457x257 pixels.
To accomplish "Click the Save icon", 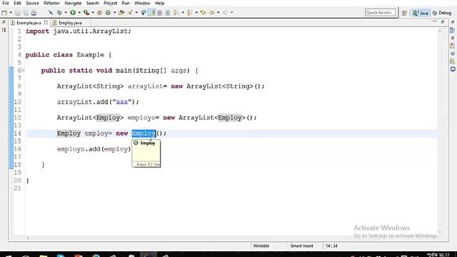I will tap(17, 13).
